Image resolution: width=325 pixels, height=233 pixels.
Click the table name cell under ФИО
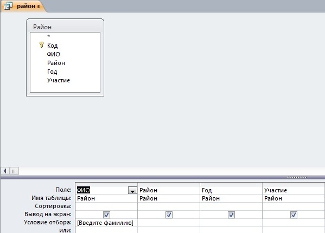[x=106, y=198]
